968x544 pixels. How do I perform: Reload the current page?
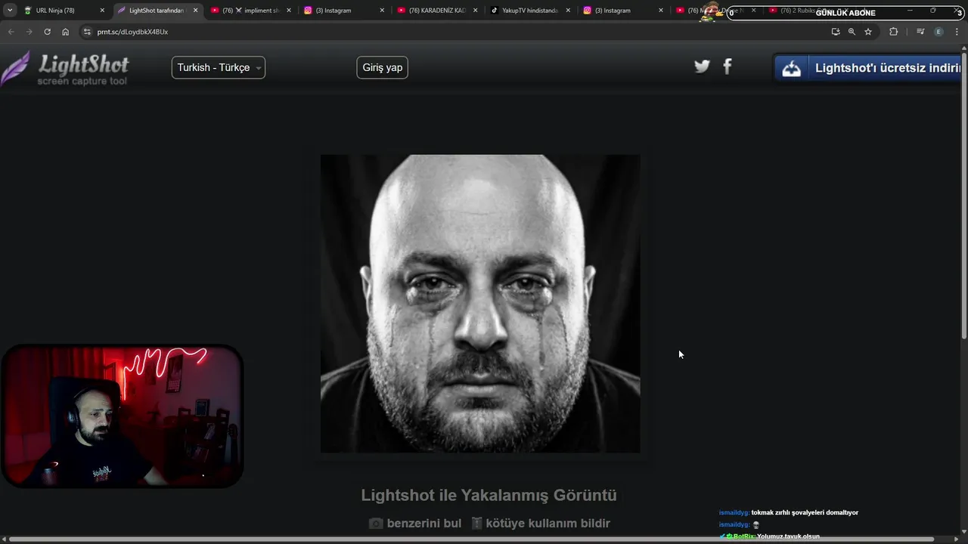[47, 32]
